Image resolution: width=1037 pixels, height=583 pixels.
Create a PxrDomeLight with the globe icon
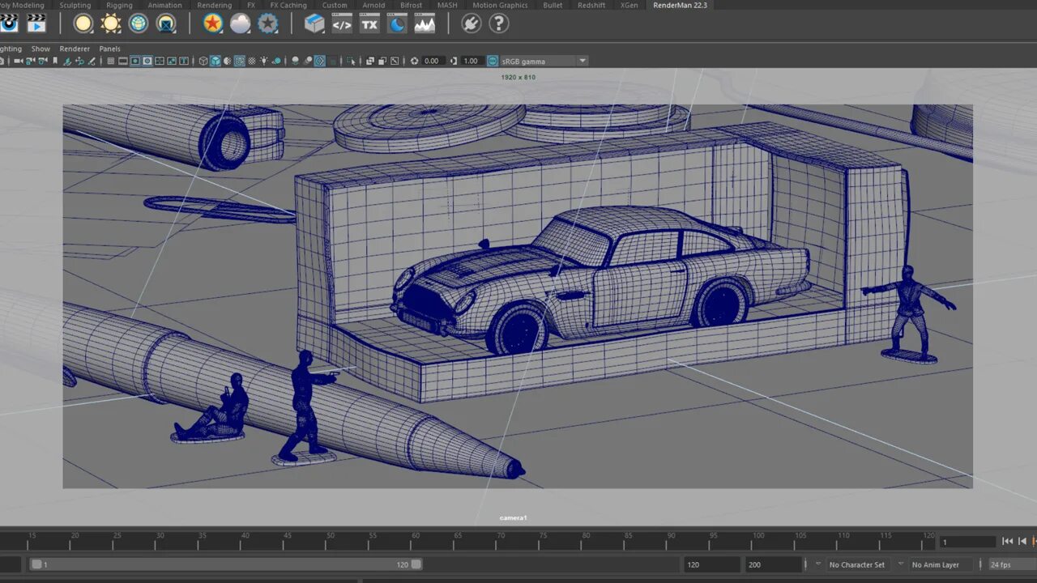[x=139, y=23]
